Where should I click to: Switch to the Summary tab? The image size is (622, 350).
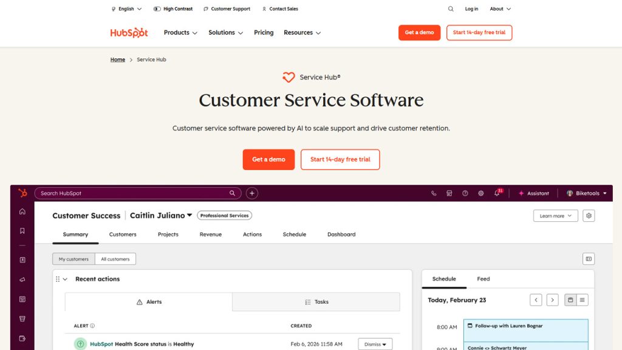coord(75,235)
